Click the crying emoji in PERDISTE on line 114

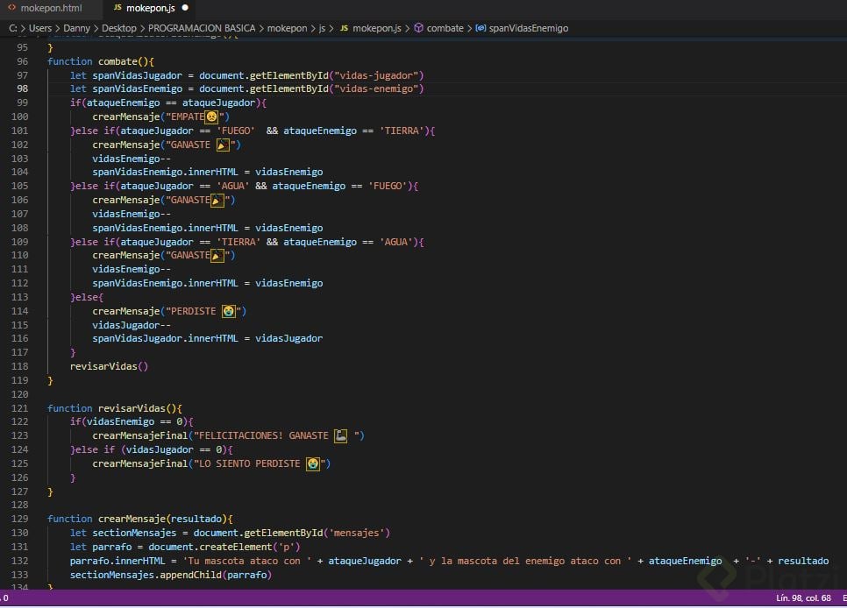click(229, 311)
